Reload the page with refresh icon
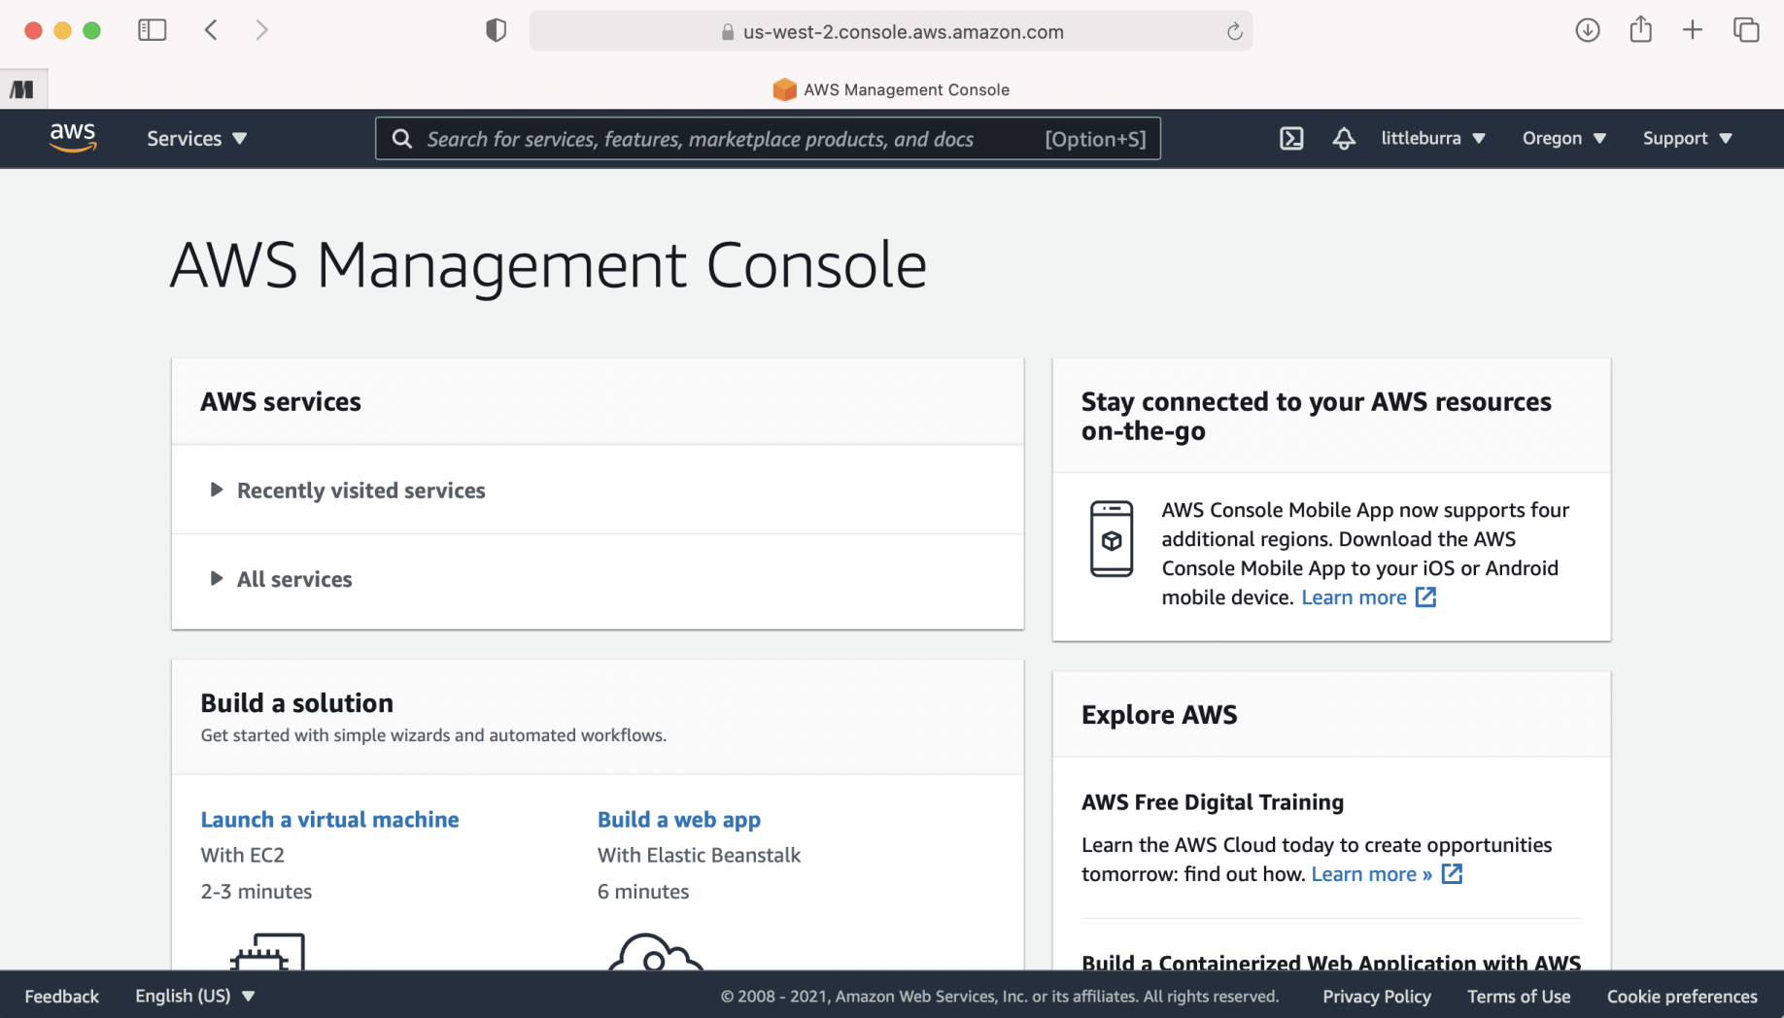 (x=1234, y=31)
